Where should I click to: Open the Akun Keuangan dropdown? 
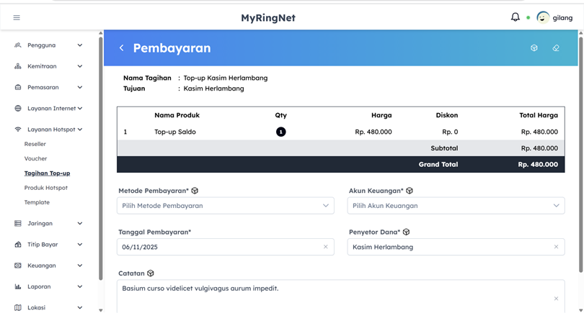click(x=455, y=206)
